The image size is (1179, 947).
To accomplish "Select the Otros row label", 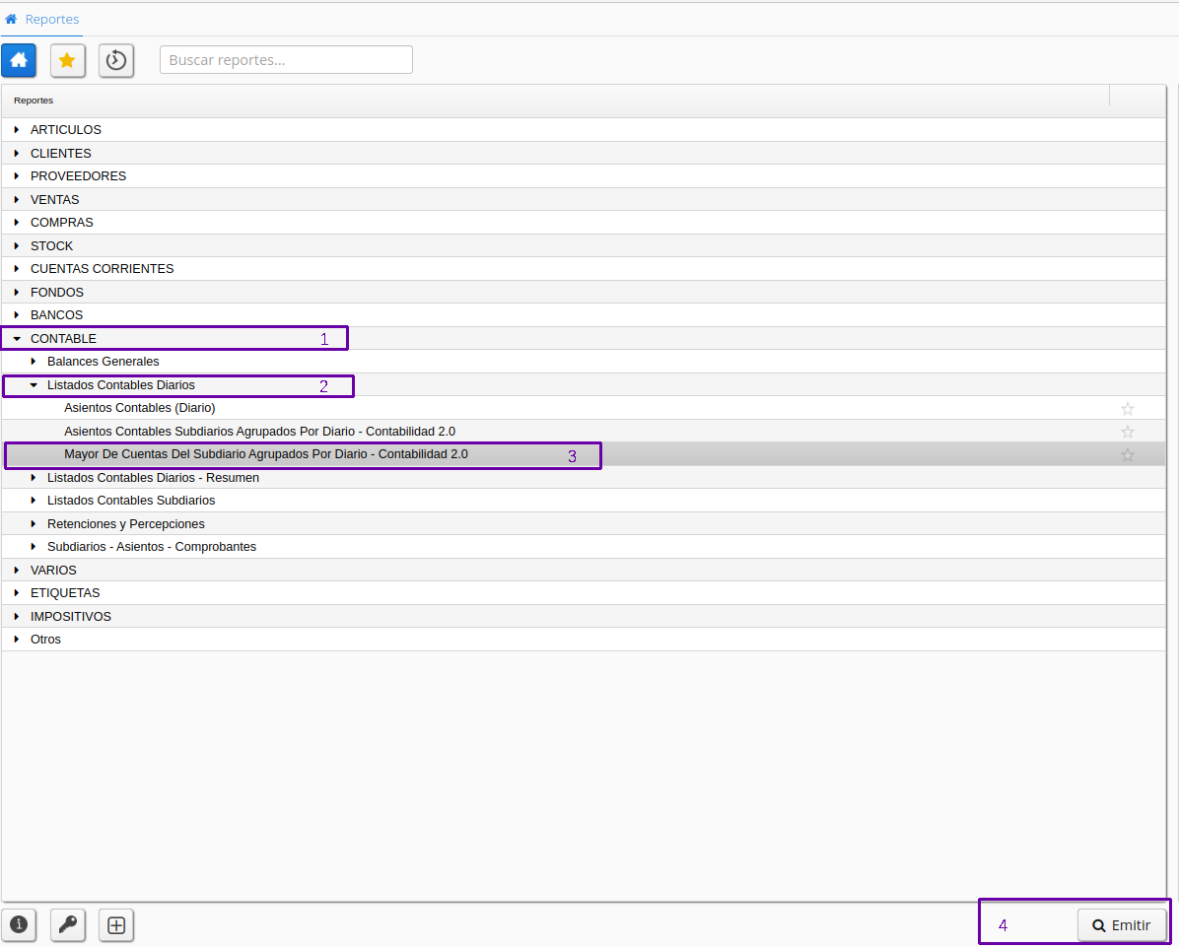I will coord(46,639).
